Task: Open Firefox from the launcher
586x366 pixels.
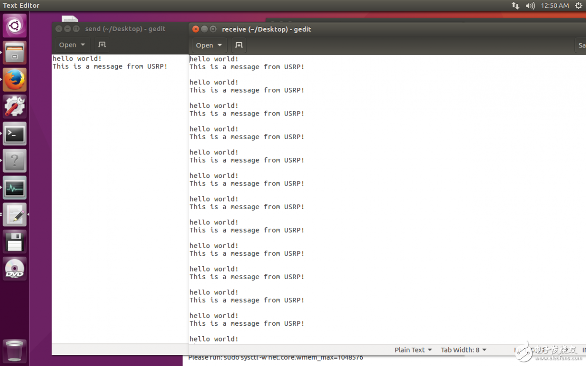Action: (x=14, y=80)
